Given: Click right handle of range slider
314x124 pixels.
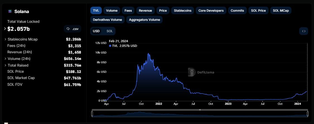Looking at the screenshot, I should pyautogui.click(x=308, y=114).
